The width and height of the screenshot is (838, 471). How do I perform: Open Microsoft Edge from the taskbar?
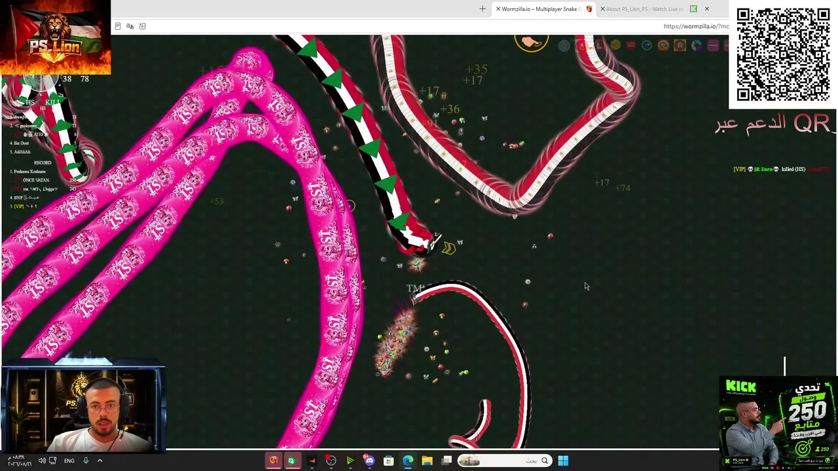[408, 461]
